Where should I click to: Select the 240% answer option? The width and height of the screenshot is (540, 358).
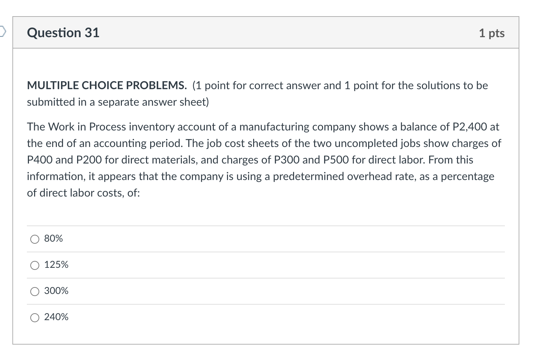[x=55, y=317]
